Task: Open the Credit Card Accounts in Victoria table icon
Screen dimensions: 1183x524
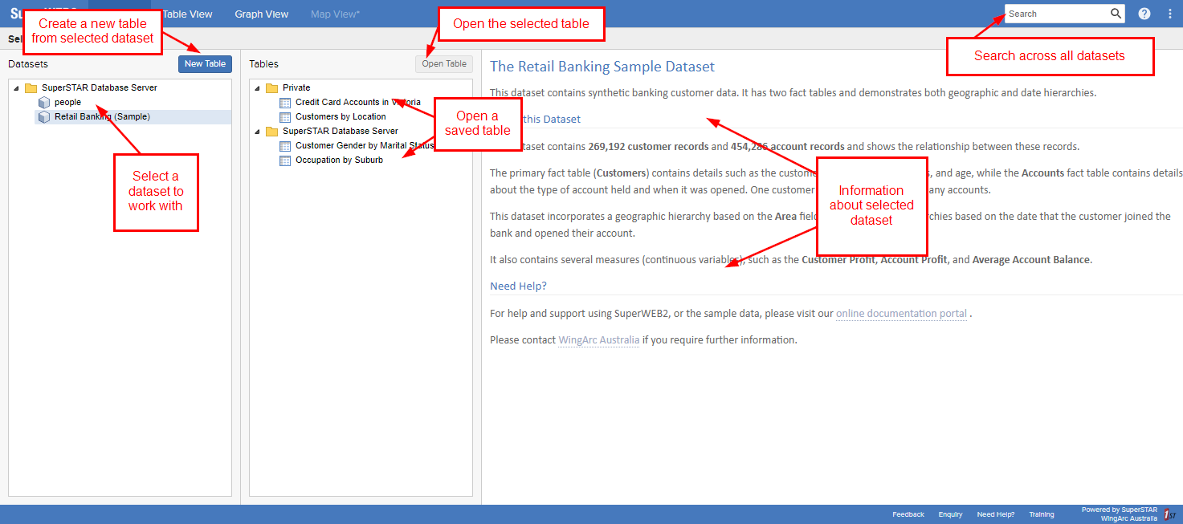Action: 285,102
